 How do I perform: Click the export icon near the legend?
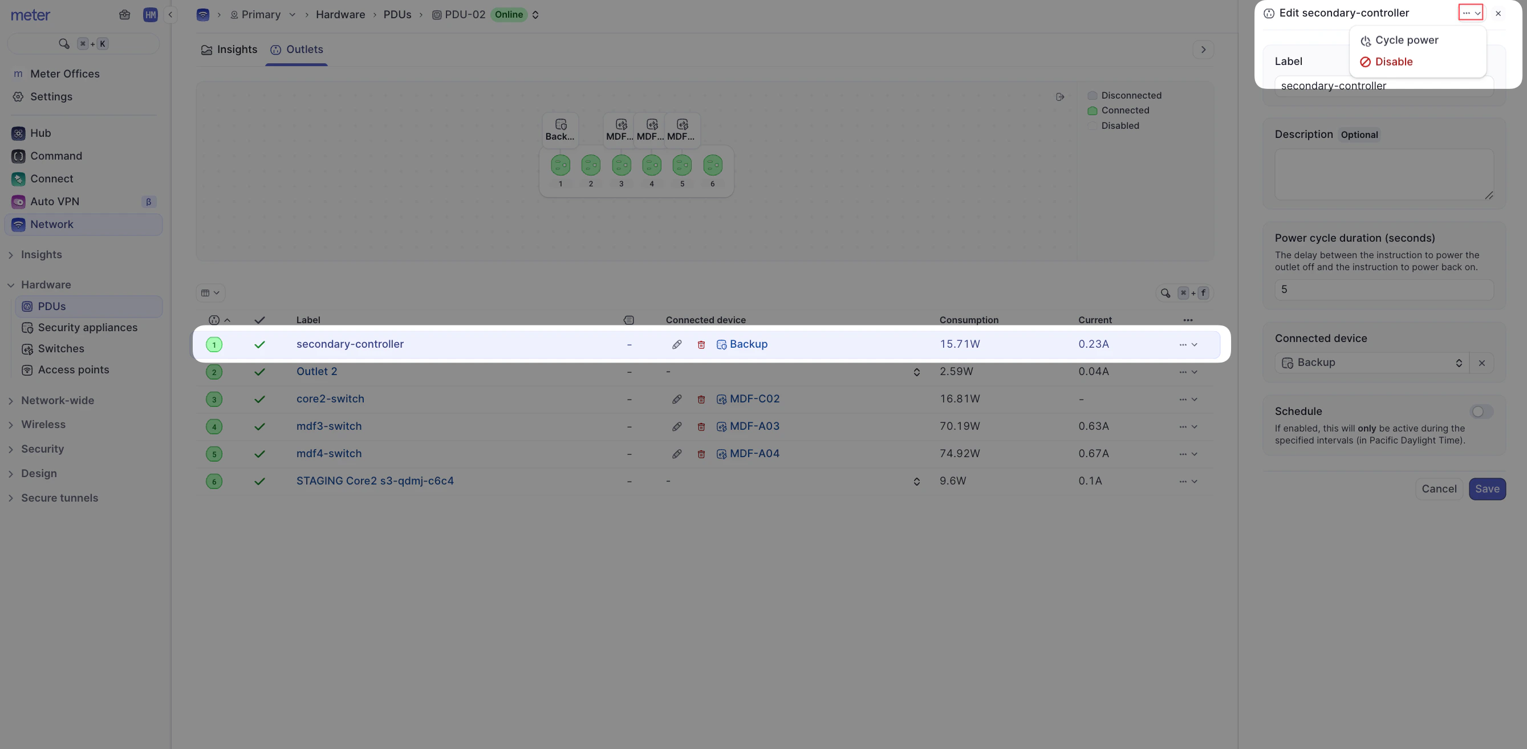(x=1060, y=96)
